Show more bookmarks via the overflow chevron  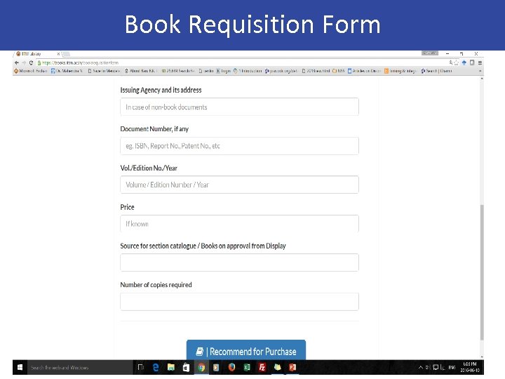pos(480,71)
